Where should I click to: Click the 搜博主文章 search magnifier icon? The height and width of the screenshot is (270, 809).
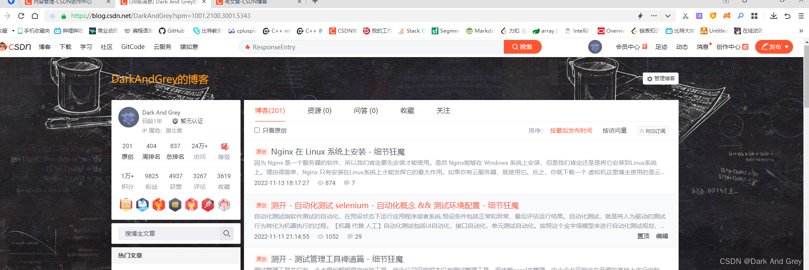point(226,234)
